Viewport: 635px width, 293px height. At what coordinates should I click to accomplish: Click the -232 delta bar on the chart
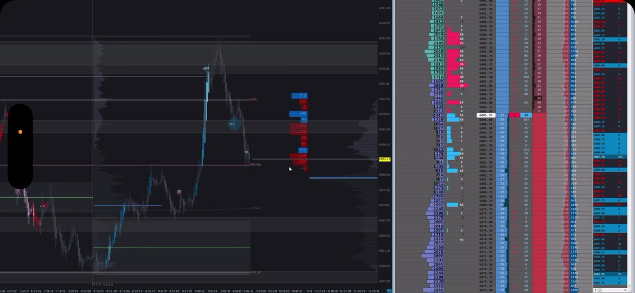point(298,126)
